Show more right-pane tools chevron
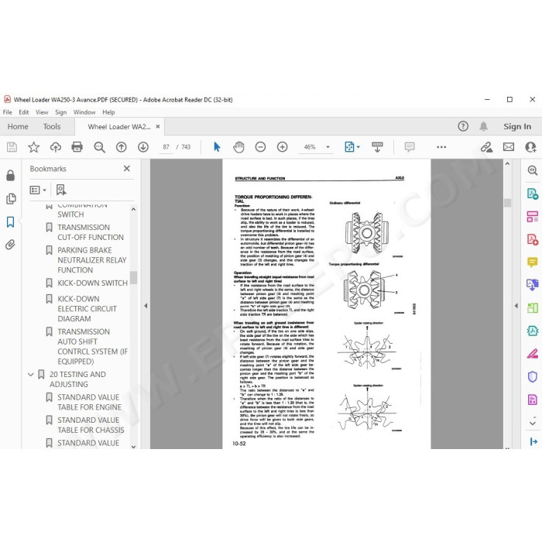 pos(533,423)
